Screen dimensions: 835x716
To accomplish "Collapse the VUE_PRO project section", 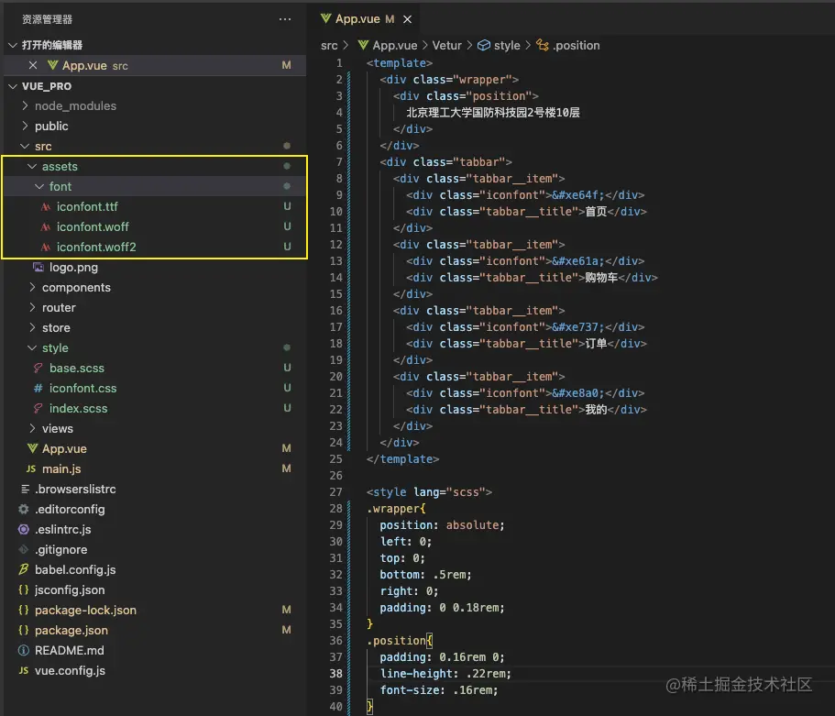I will pyautogui.click(x=13, y=86).
